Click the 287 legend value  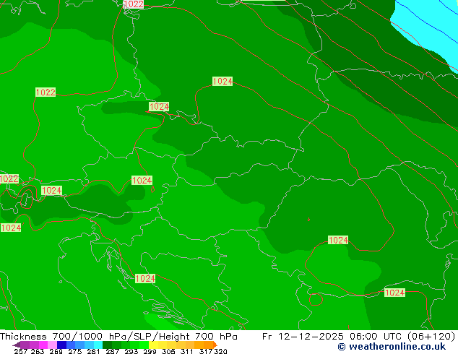pyautogui.click(x=112, y=351)
